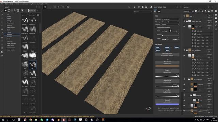This screenshot has width=218, height=122.
Task: Select the Environments shelf category
Action: [11, 48]
